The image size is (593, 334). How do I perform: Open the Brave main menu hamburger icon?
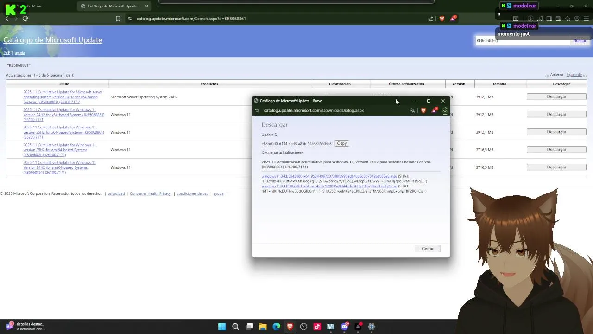tap(586, 19)
